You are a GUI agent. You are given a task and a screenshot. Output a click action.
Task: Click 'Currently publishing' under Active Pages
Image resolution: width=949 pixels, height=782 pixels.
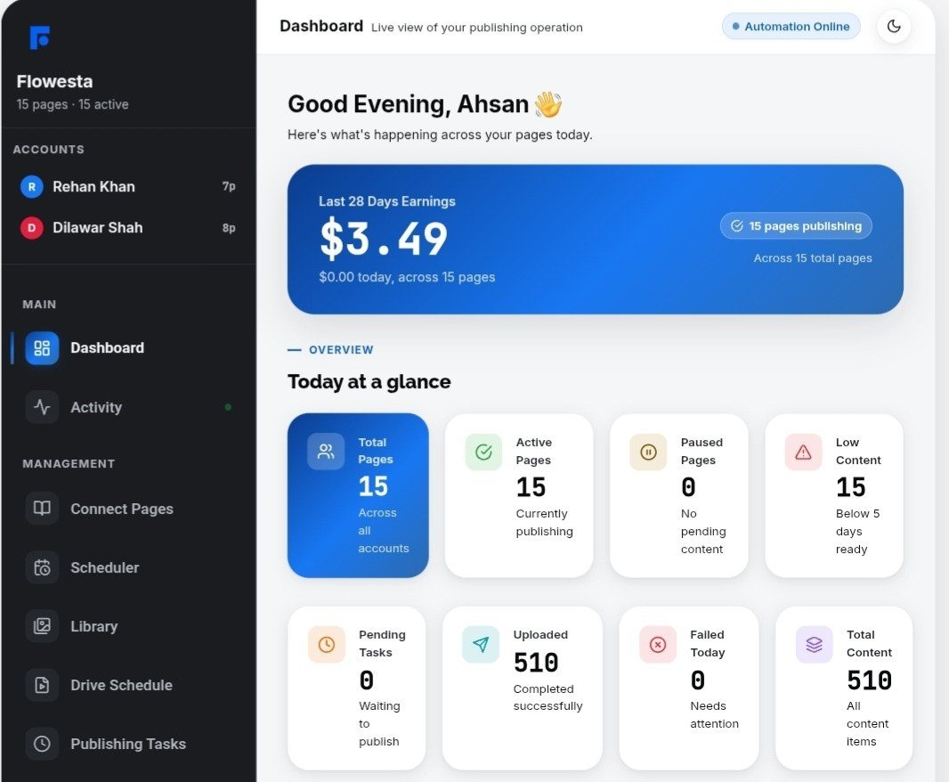tap(544, 522)
